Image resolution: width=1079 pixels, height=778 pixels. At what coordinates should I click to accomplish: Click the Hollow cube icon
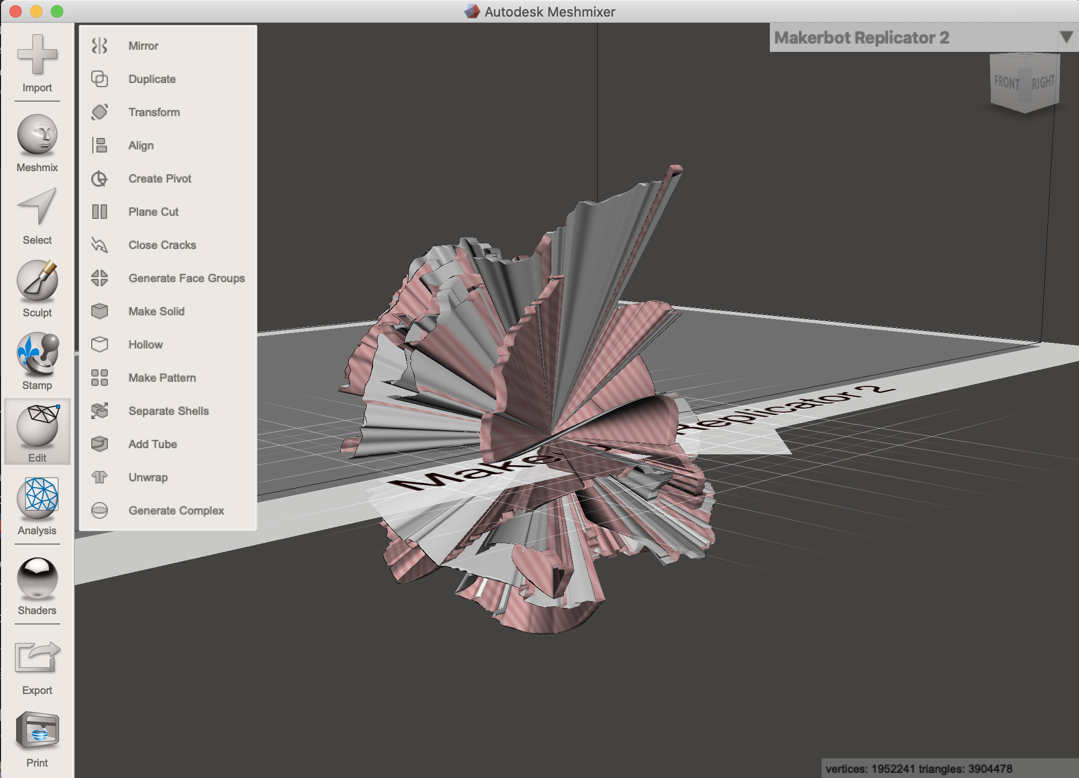(100, 344)
